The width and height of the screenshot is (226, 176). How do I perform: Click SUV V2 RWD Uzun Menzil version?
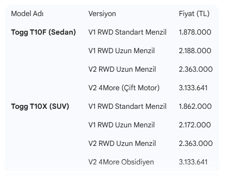click(122, 143)
